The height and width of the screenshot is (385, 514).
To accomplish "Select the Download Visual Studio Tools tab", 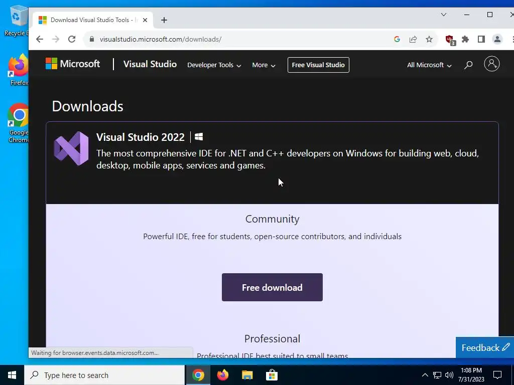I will (x=92, y=20).
